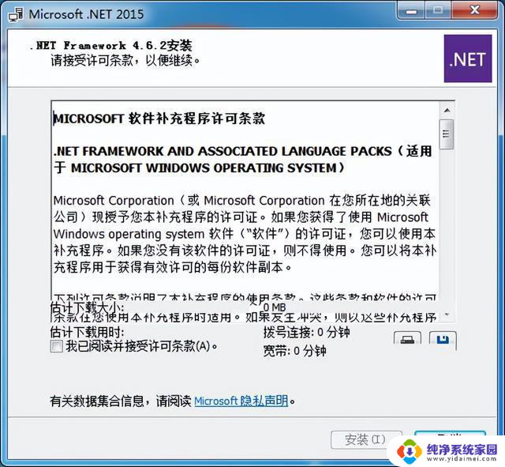Click the license text scrollbar thumb

(x=447, y=134)
